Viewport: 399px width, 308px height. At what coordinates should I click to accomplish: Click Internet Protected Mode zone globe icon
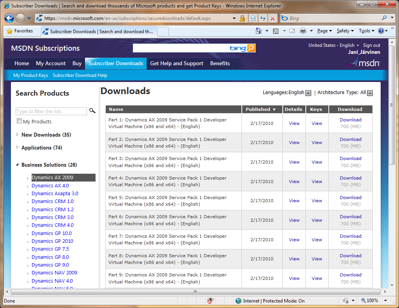pyautogui.click(x=238, y=301)
